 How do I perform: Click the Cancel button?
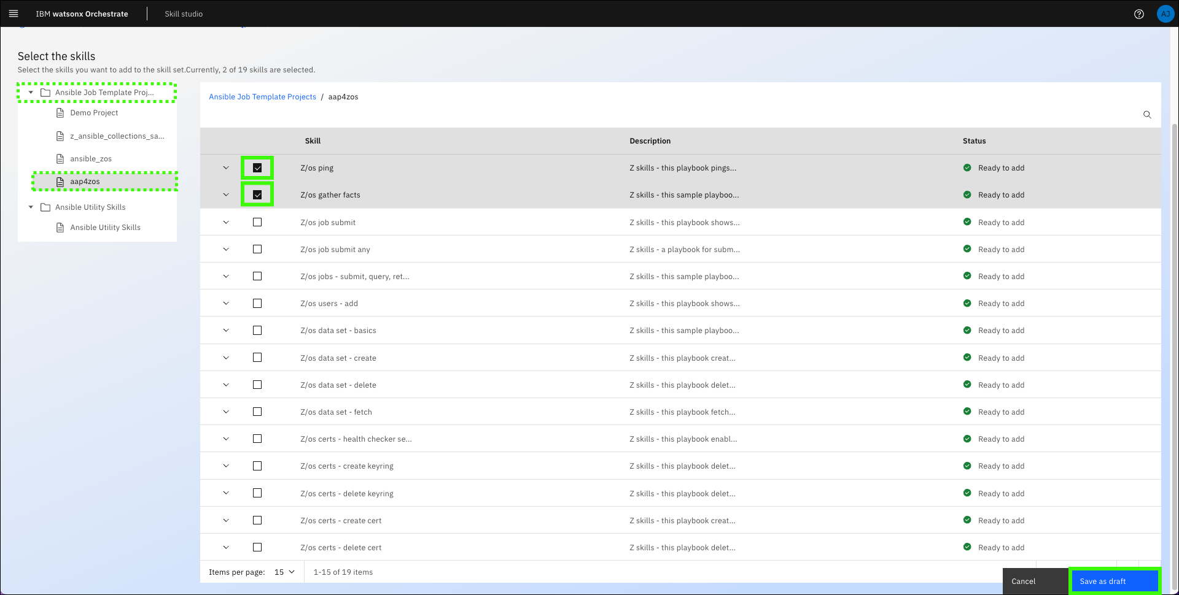1023,581
